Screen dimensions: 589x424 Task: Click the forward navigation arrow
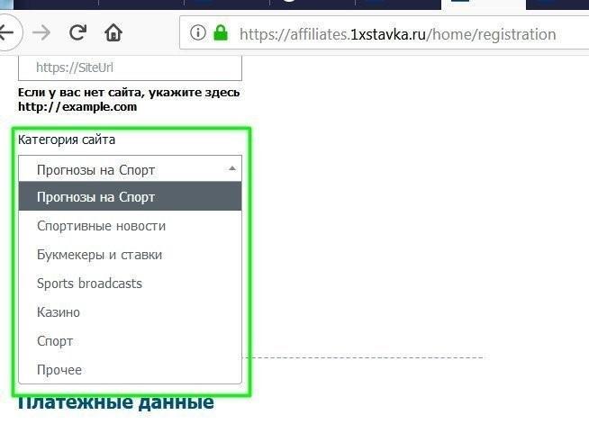41,34
